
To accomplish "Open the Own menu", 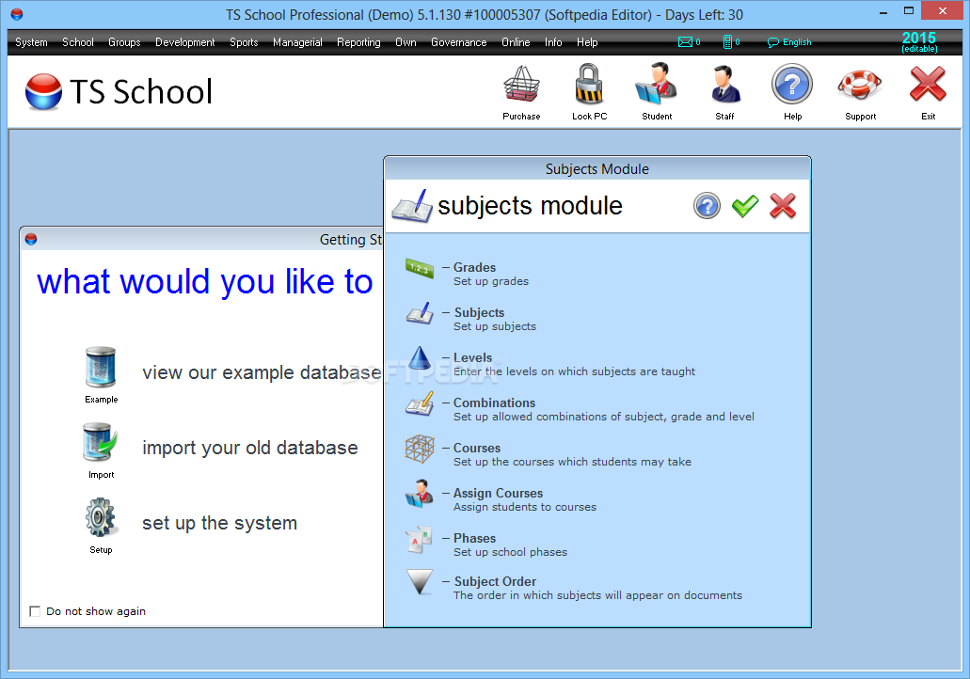I will point(405,42).
